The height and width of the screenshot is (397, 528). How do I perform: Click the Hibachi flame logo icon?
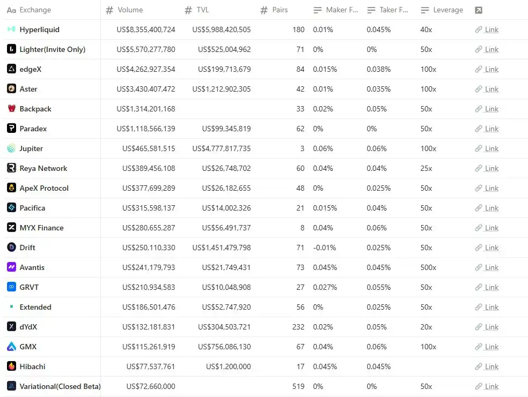click(11, 366)
